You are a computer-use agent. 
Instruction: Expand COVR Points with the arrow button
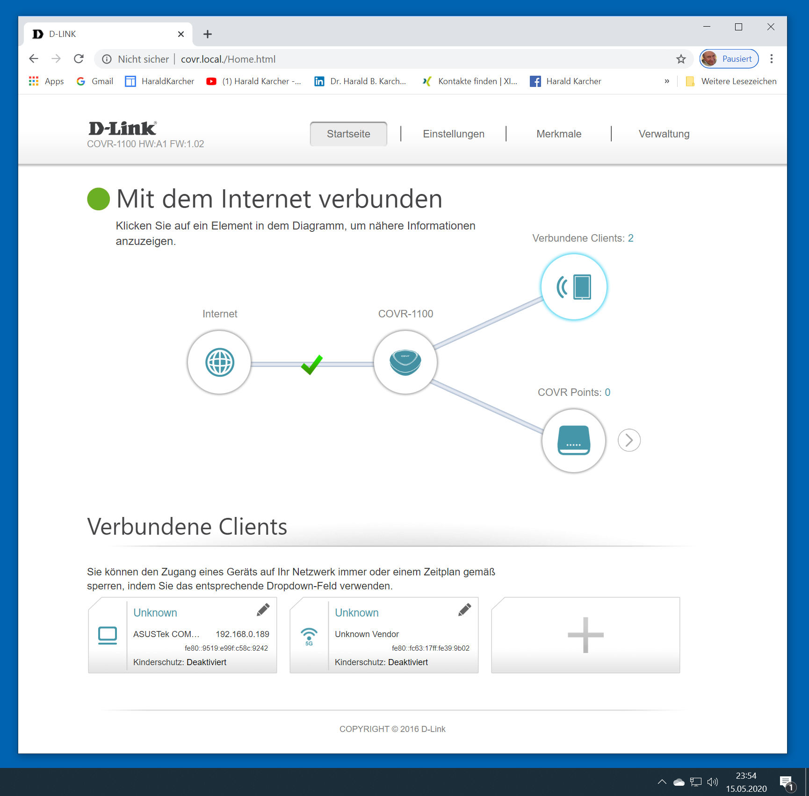tap(629, 440)
